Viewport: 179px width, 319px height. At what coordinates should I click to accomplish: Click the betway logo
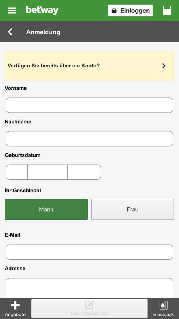[x=42, y=10]
